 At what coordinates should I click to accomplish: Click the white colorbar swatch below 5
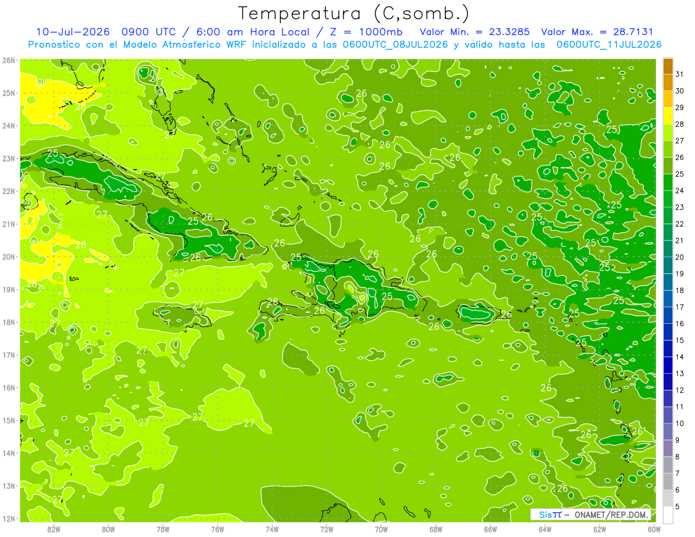668,514
